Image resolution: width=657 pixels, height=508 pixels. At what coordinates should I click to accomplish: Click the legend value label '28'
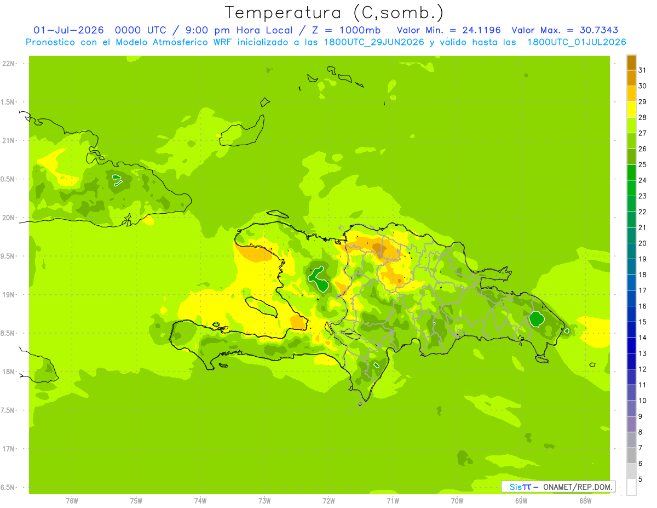[643, 117]
